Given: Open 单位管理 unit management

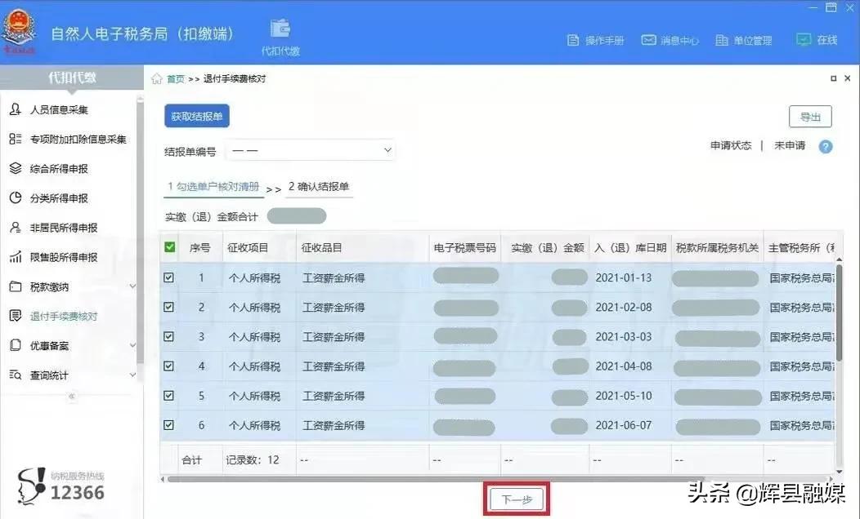Looking at the screenshot, I should pos(744,39).
